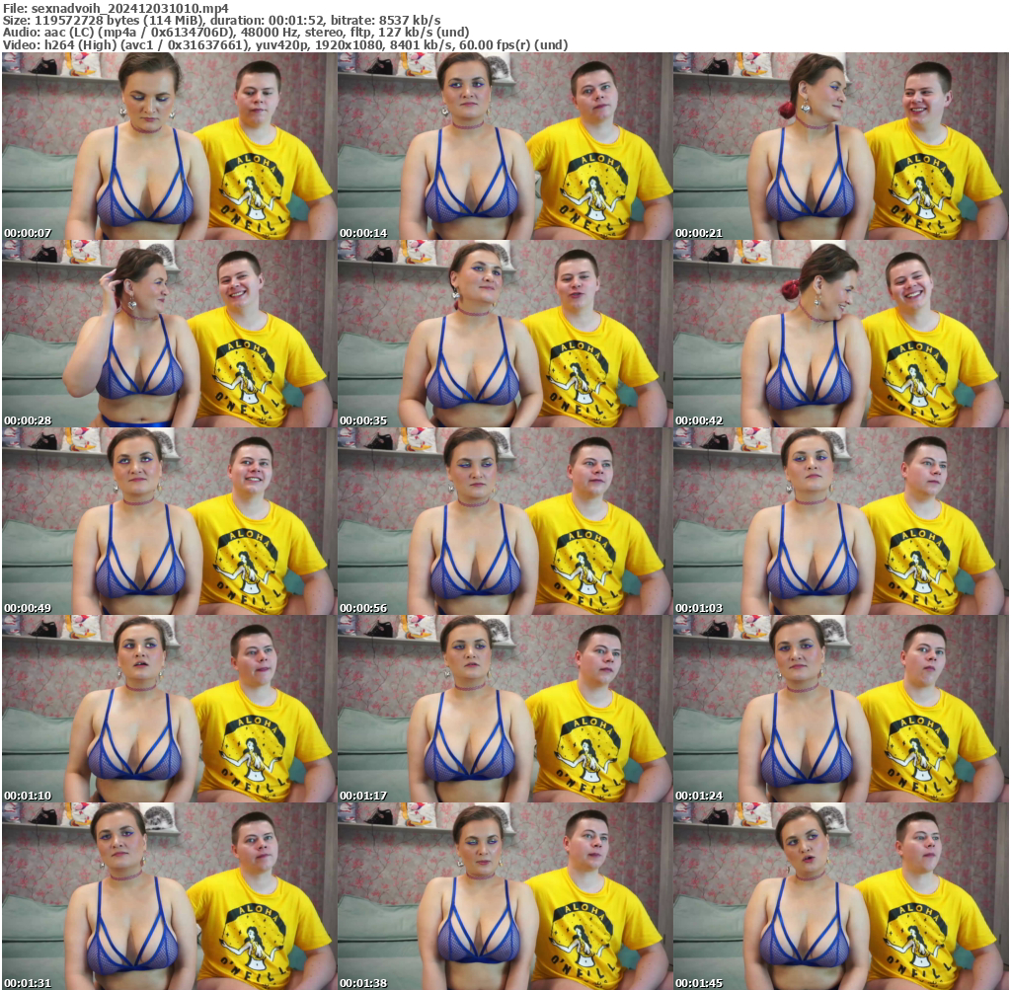The image size is (1011, 990).
Task: Click the frame marked 00:01:24
Action: tap(839, 709)
